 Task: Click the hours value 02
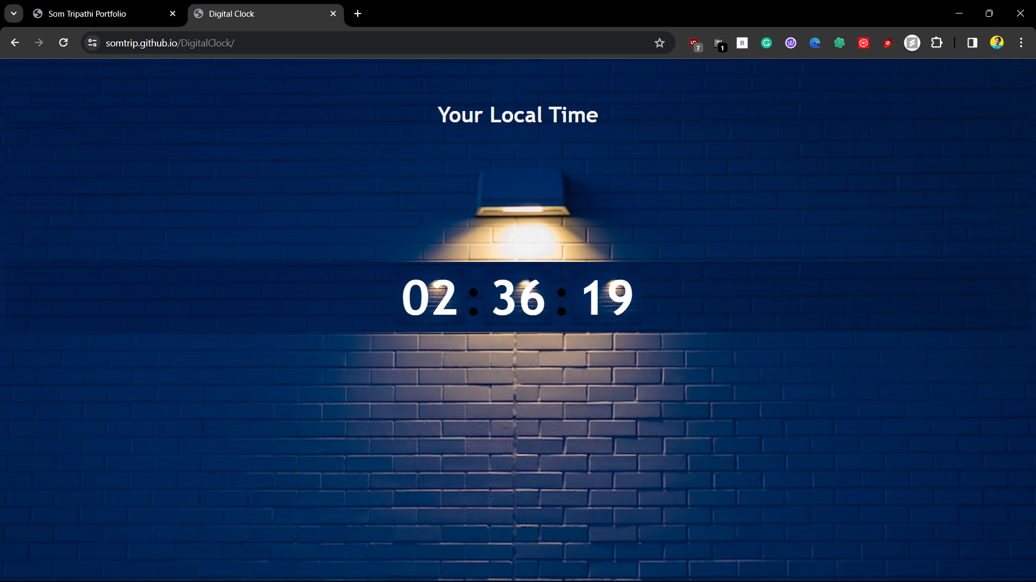coord(430,297)
